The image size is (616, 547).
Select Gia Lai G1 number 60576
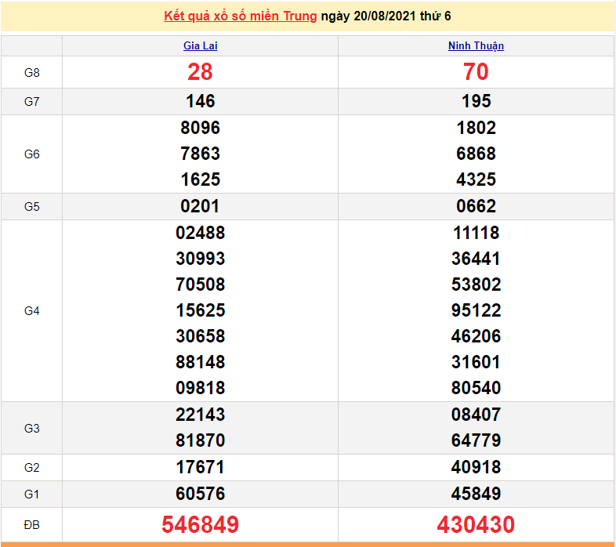(200, 494)
